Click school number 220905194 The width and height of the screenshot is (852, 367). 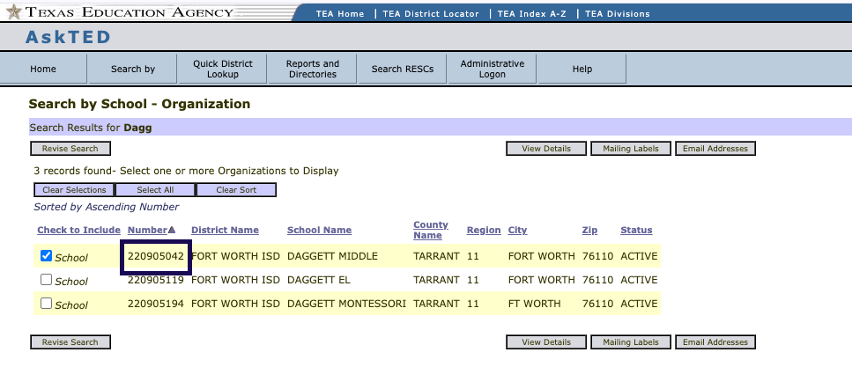156,304
